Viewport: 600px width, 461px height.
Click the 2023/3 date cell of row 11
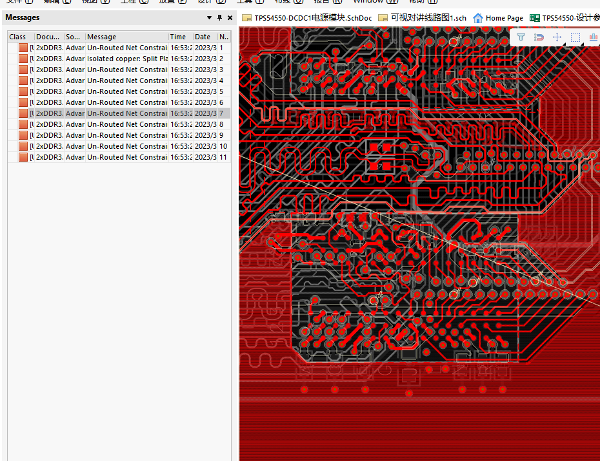point(206,157)
